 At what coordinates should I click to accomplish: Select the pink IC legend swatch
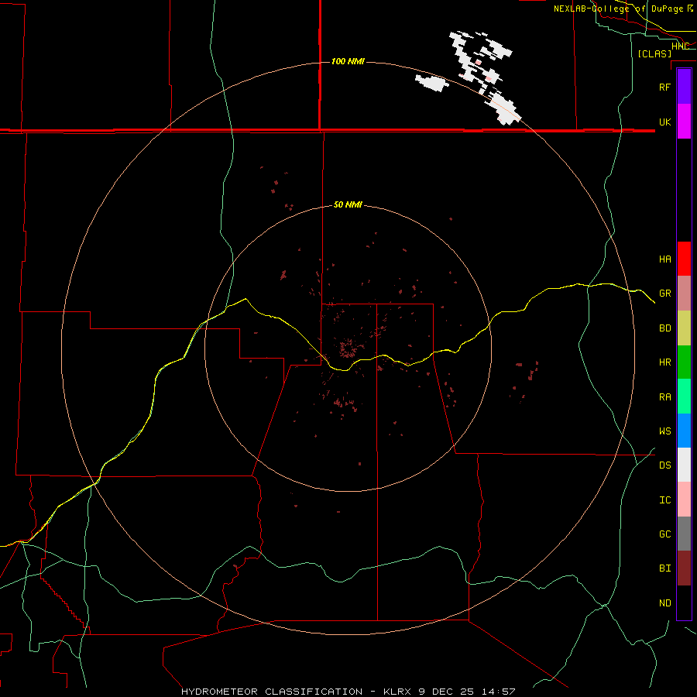point(684,500)
